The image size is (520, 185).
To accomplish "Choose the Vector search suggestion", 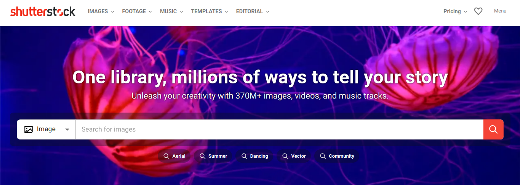I will (x=294, y=156).
